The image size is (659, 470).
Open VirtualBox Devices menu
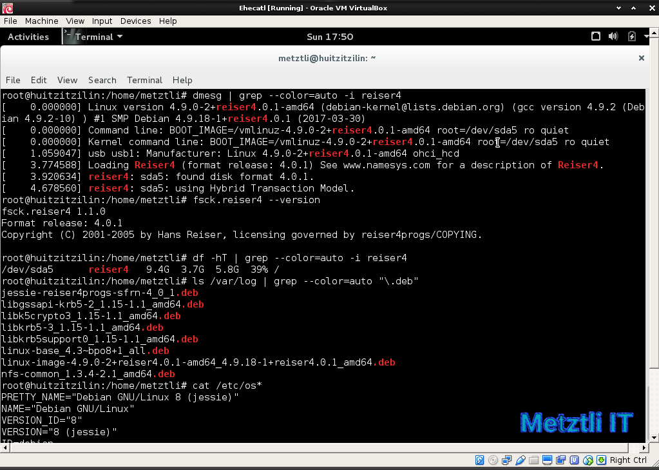pyautogui.click(x=135, y=21)
